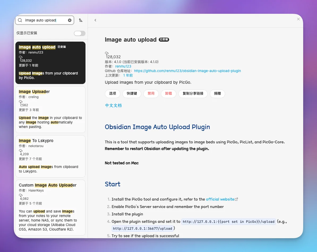
Task: Close the plugin browser dialog
Action: 298,19
